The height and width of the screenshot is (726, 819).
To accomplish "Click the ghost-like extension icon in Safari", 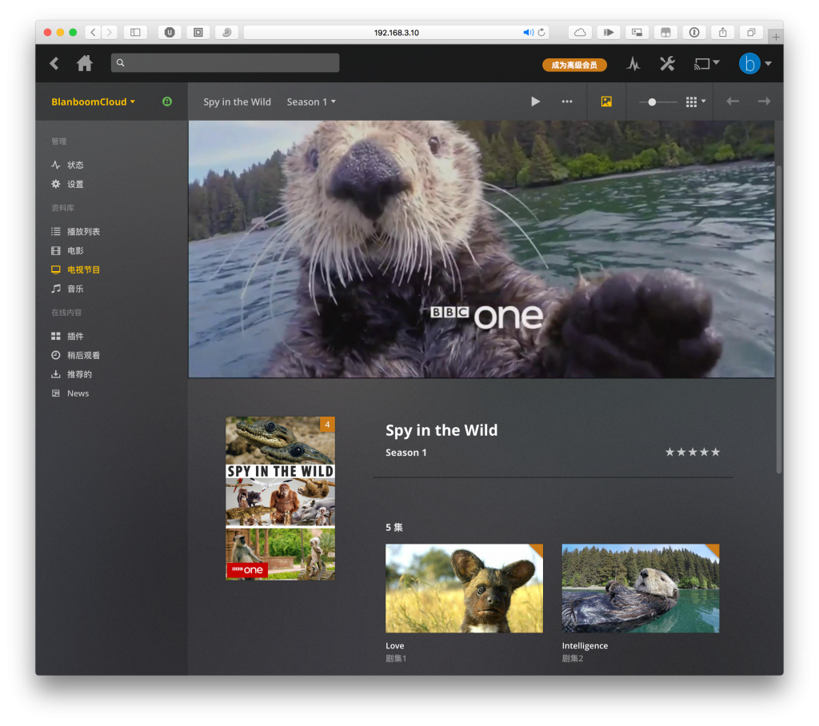I will [x=665, y=33].
